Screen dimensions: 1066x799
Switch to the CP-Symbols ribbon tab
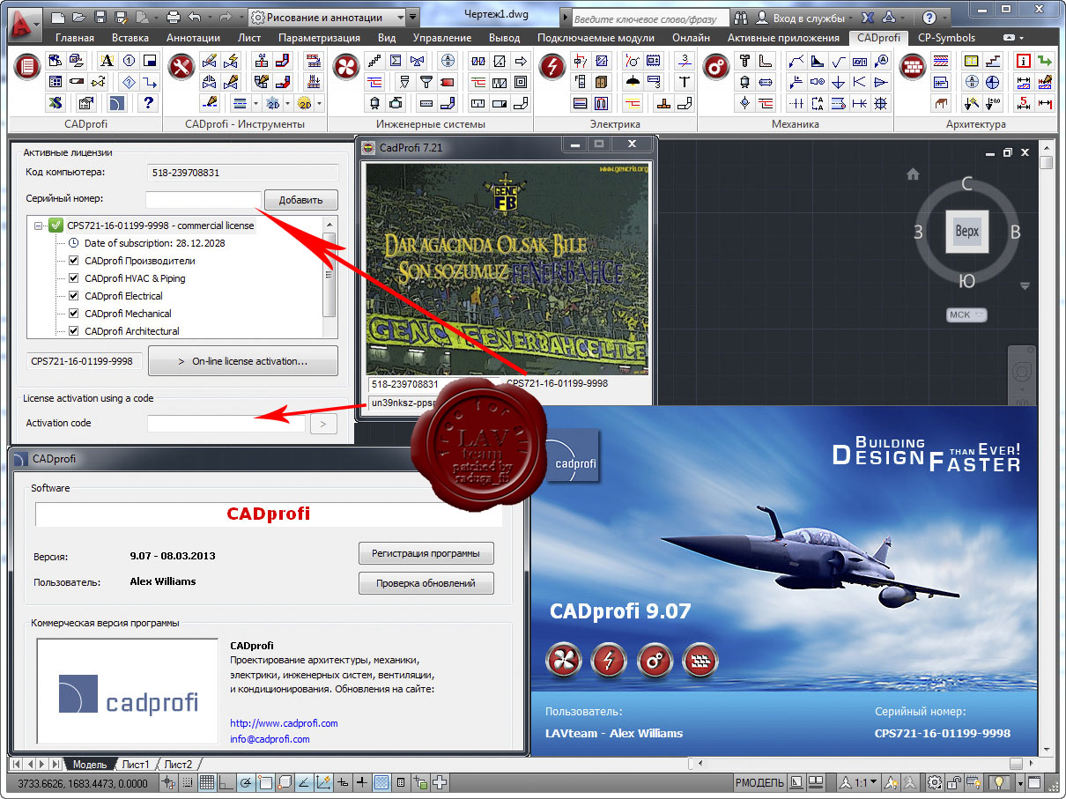tap(947, 38)
